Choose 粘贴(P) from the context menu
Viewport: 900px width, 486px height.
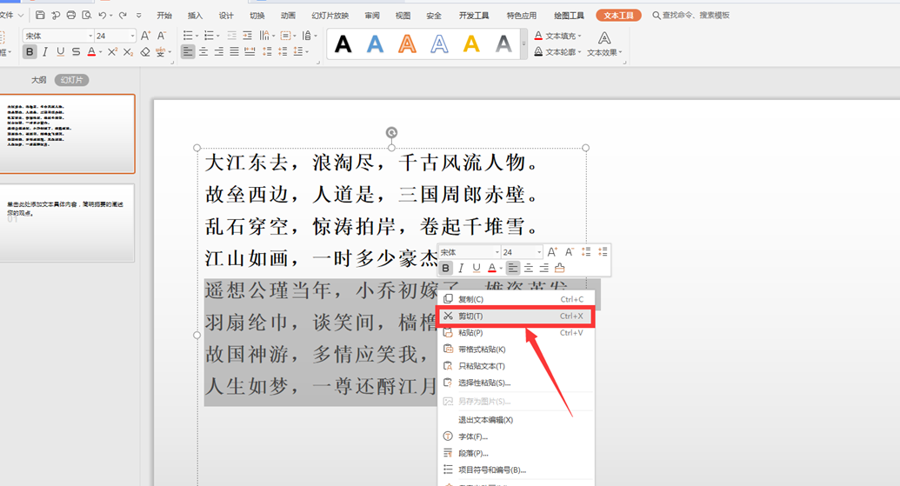tap(516, 333)
